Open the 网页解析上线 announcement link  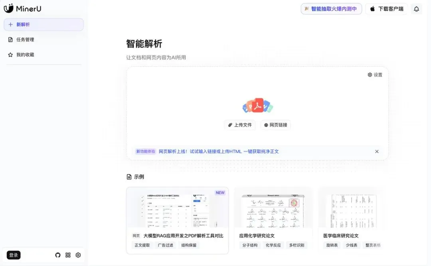coord(219,152)
